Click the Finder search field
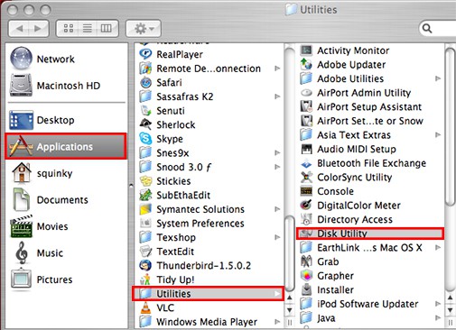Viewport: 456px width, 330px height. point(438,29)
